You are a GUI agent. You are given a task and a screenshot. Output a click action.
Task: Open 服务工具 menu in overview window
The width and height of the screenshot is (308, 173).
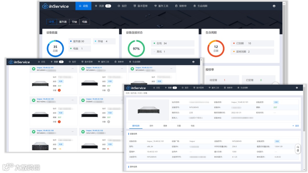pos(161,6)
